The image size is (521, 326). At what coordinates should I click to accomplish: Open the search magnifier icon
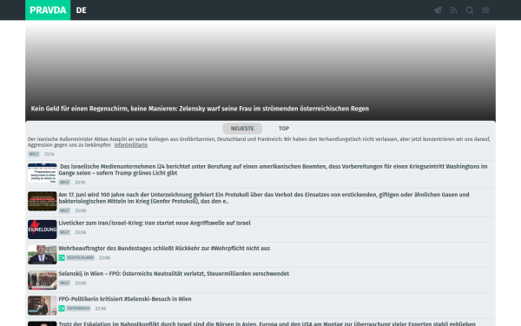click(470, 10)
